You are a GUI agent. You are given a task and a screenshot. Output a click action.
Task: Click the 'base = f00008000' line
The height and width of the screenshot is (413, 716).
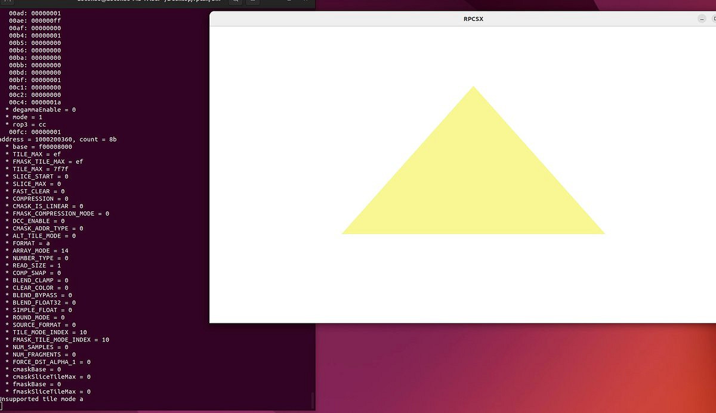coord(42,147)
